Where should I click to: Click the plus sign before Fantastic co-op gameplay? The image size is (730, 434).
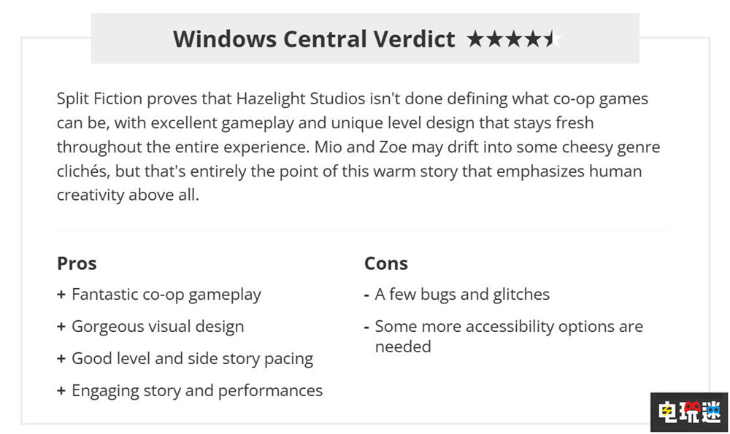click(61, 295)
